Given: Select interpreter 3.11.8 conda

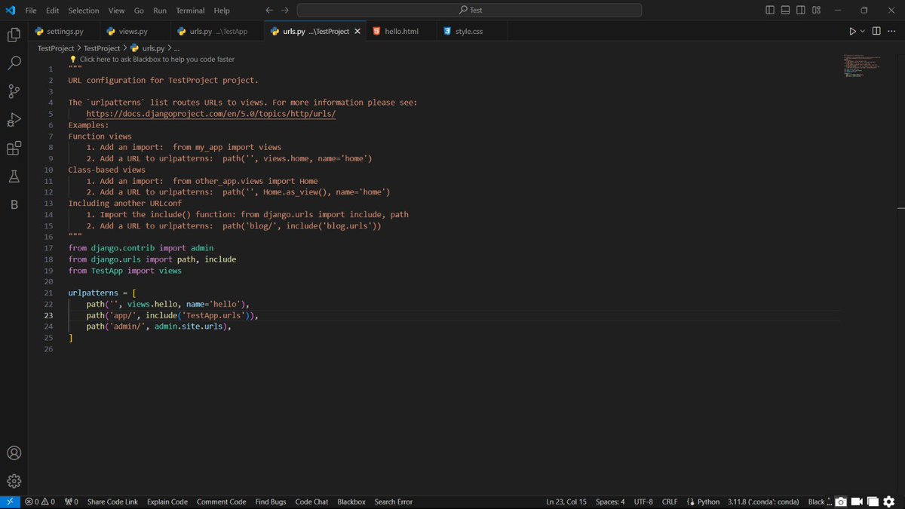Looking at the screenshot, I should [763, 501].
